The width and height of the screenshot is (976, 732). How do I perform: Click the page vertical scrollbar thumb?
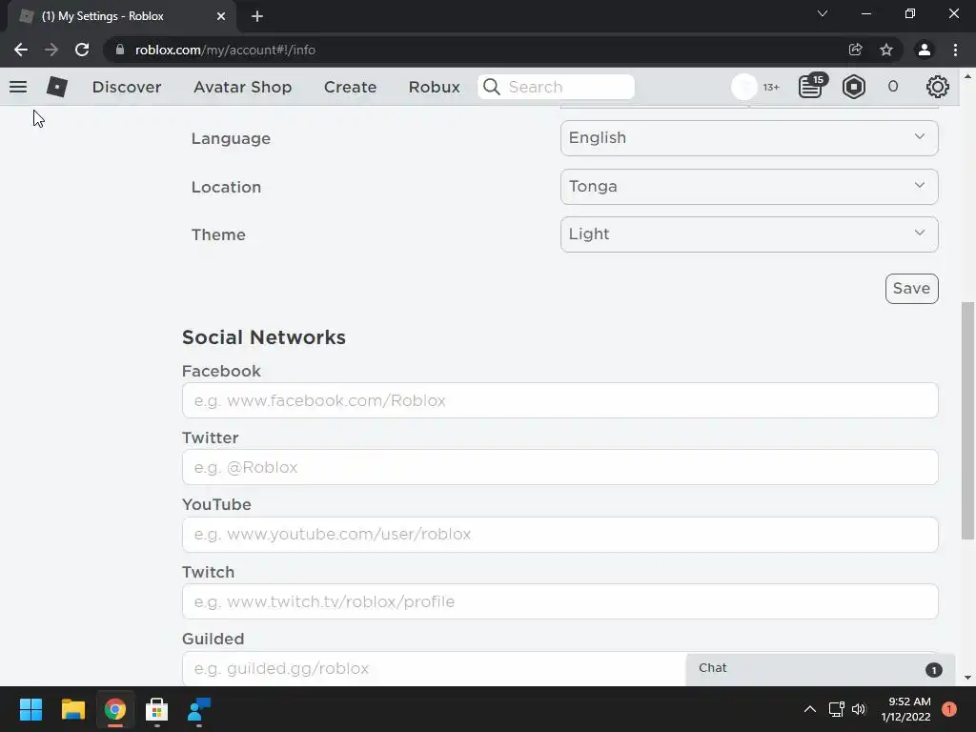(967, 420)
